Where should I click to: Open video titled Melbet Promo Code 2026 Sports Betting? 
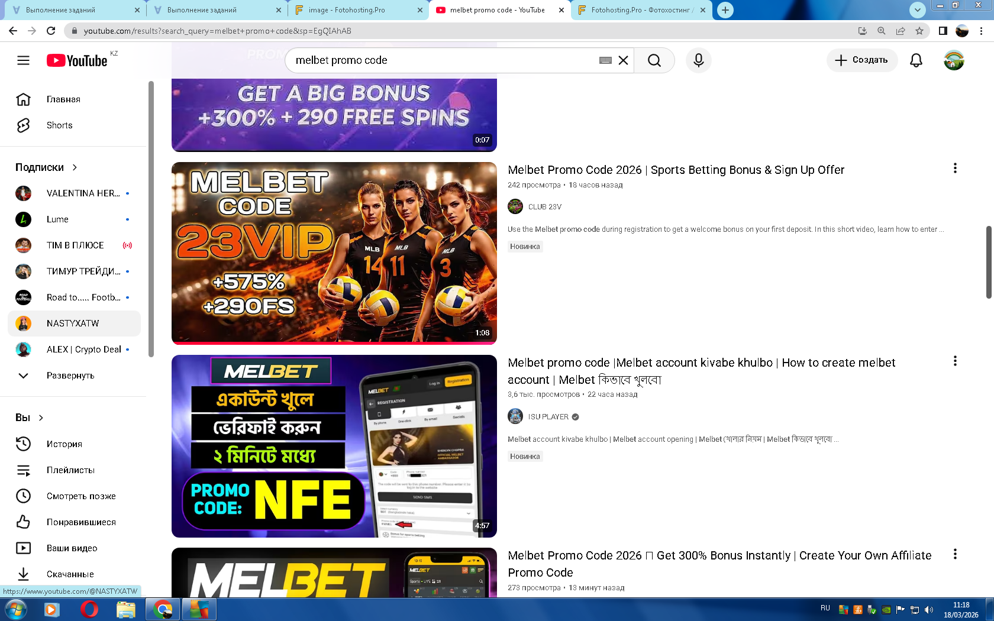pos(676,170)
